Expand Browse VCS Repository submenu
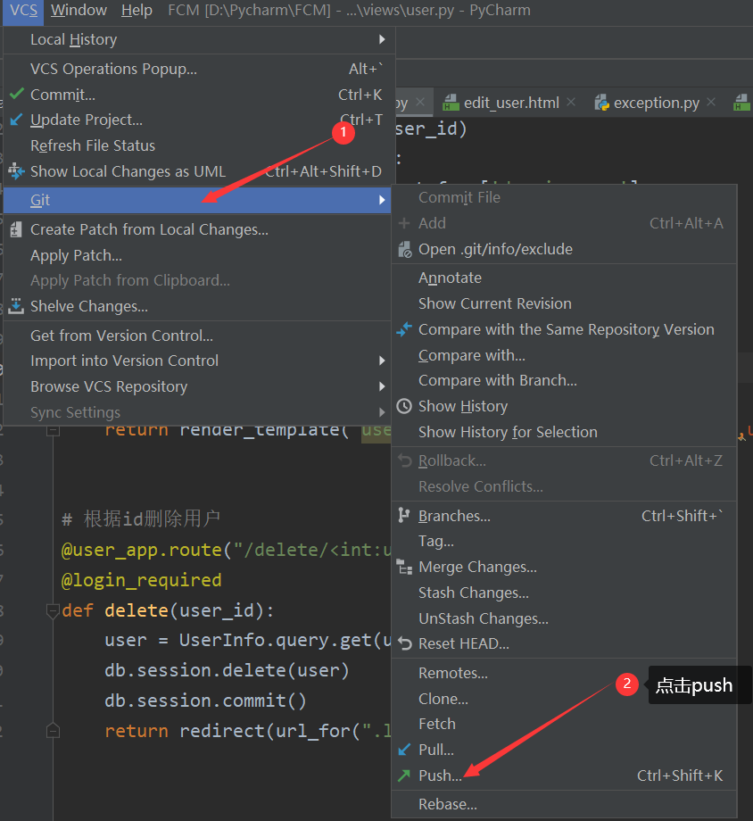Viewport: 753px width, 821px height. coord(199,386)
